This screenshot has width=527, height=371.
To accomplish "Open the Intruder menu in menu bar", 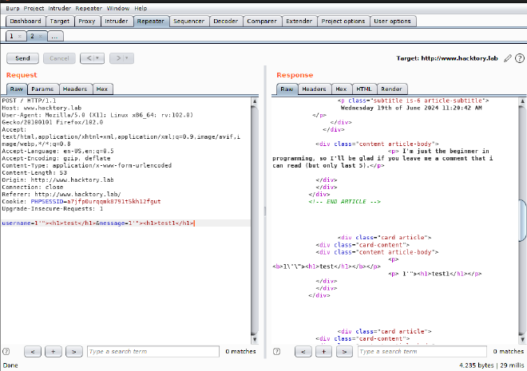I will click(59, 9).
